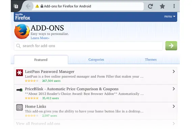Tap the address bar page title

click(x=68, y=6)
